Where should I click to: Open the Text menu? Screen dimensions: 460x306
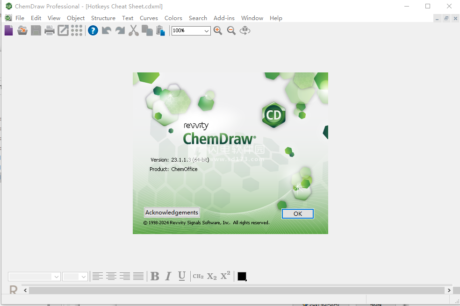tap(128, 18)
